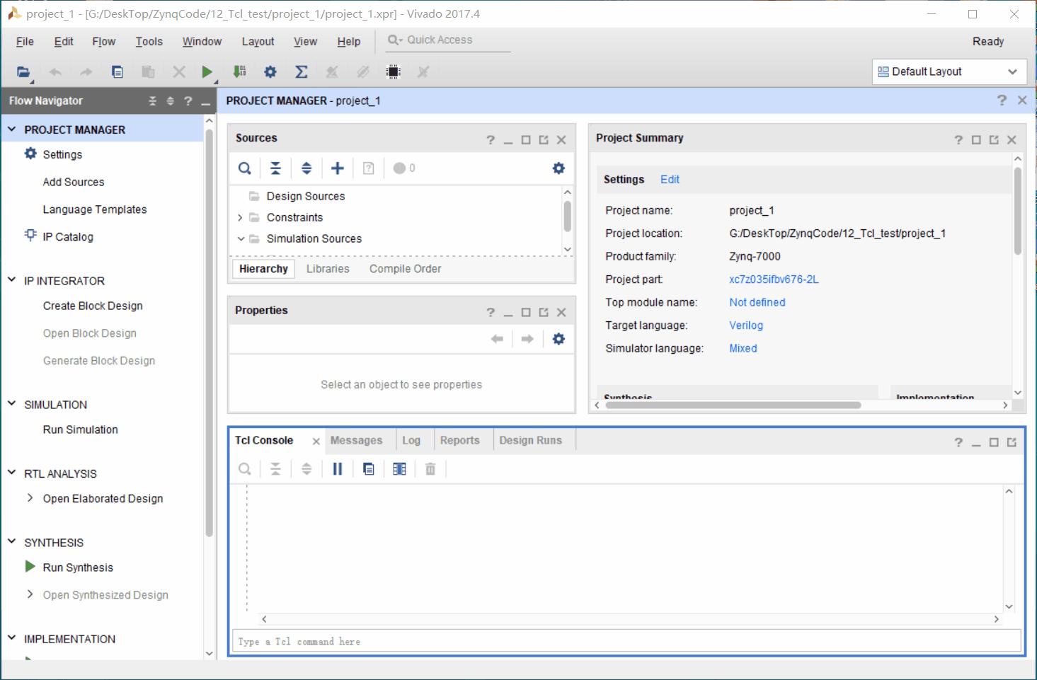Image resolution: width=1037 pixels, height=680 pixels.
Task: Click Run Simulation
Action: (81, 430)
